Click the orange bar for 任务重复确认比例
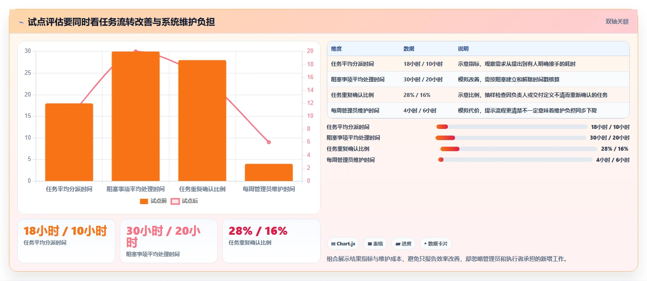Image resolution: width=647 pixels, height=281 pixels. tap(202, 120)
